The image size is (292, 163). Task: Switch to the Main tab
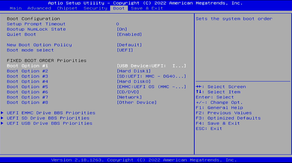click(16, 8)
